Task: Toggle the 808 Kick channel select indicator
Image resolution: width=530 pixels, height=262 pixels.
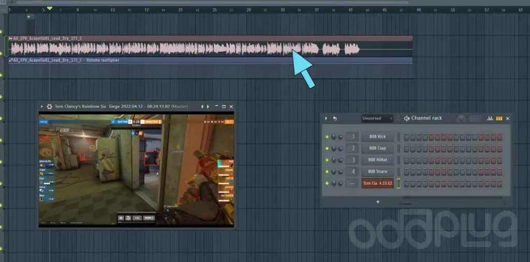Action: [399, 137]
